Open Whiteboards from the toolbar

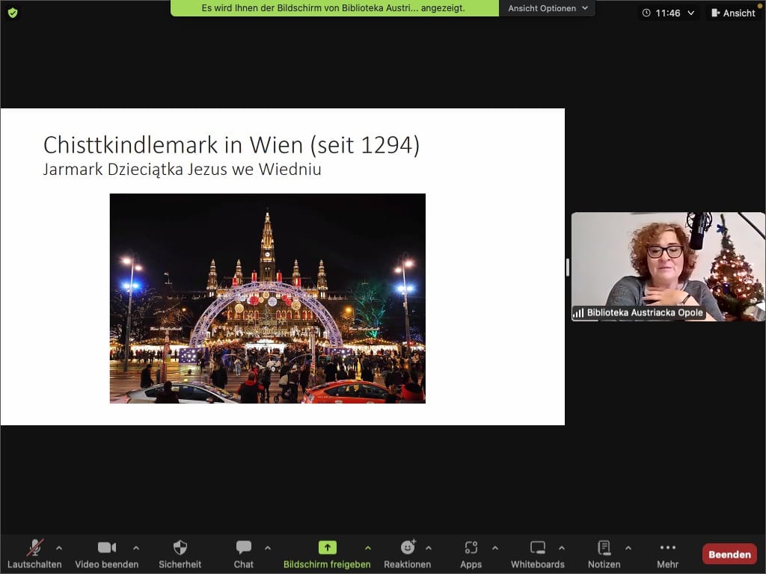tap(538, 548)
